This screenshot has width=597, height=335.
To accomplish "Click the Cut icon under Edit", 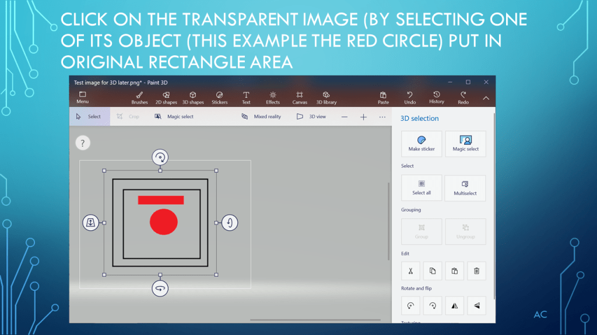I will (x=410, y=270).
